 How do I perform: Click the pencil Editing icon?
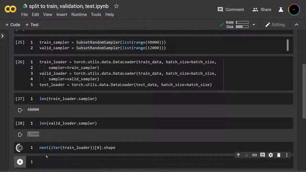[268, 25]
